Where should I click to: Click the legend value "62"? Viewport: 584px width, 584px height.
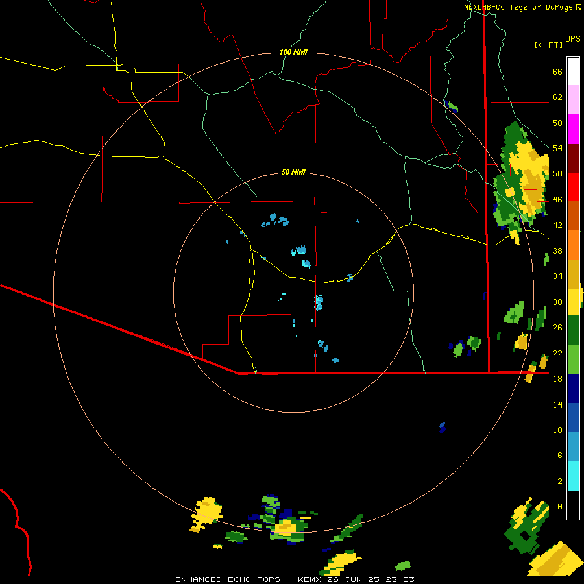pyautogui.click(x=557, y=97)
